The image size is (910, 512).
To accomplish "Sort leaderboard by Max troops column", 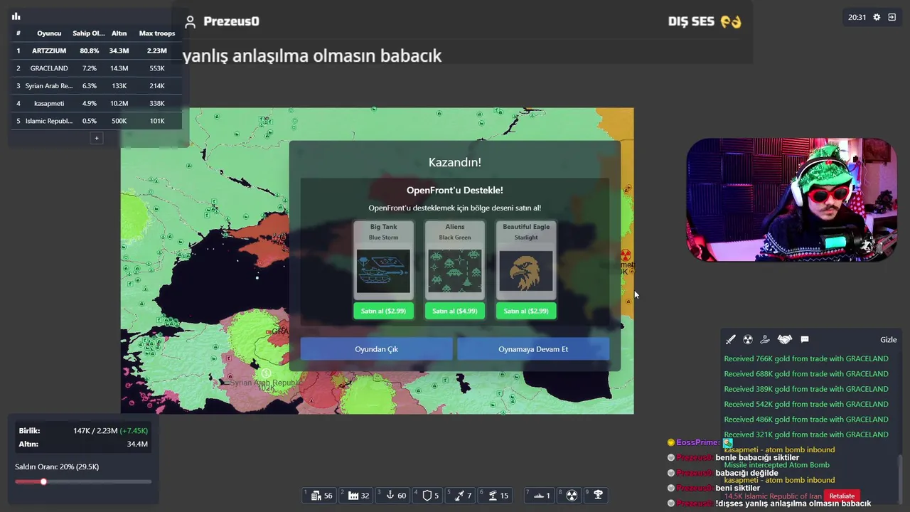I will click(x=156, y=33).
